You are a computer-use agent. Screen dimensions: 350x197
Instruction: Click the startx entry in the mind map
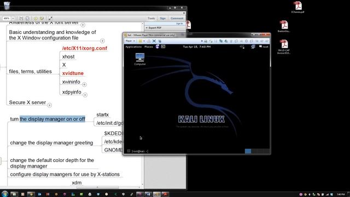click(x=102, y=114)
